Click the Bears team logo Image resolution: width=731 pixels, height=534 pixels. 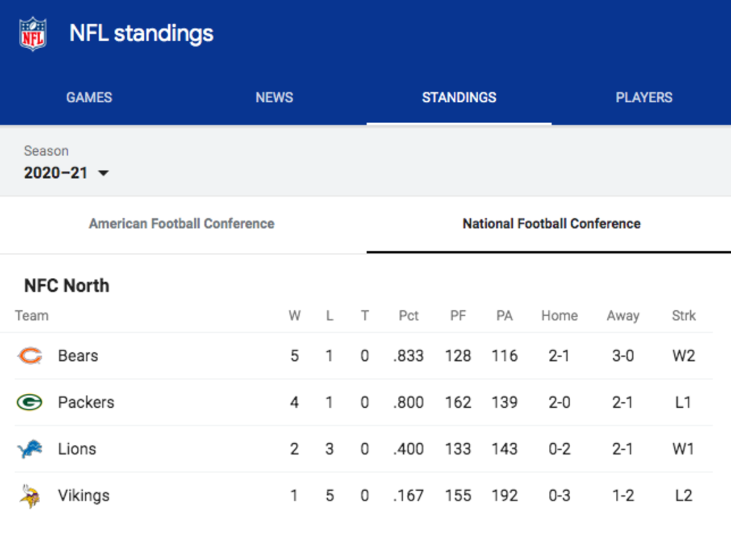[29, 355]
